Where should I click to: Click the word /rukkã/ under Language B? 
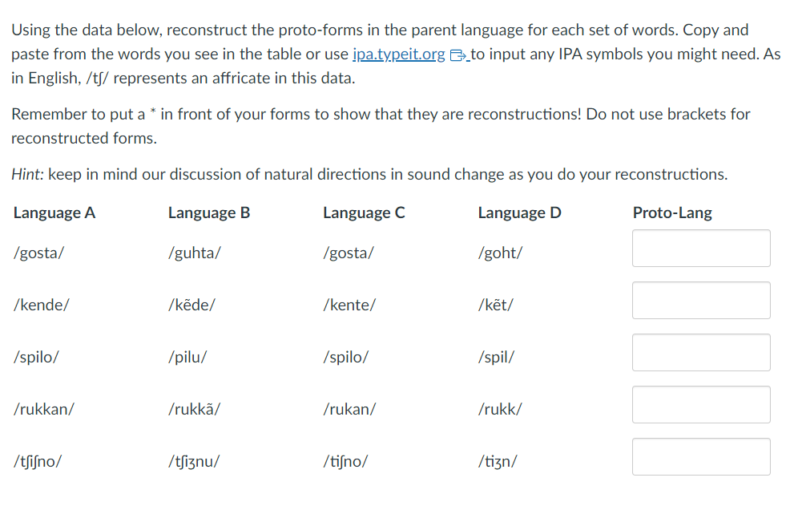pyautogui.click(x=195, y=409)
